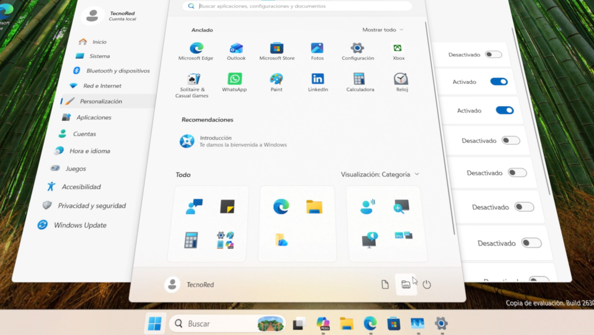Open Paint
The width and height of the screenshot is (594, 335).
[x=276, y=82]
